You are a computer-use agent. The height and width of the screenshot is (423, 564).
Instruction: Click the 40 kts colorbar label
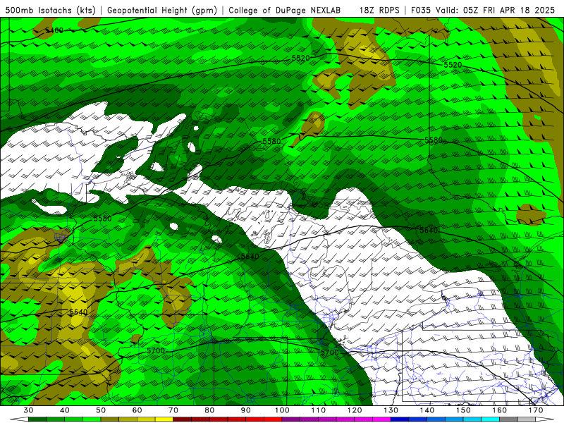tap(65, 410)
